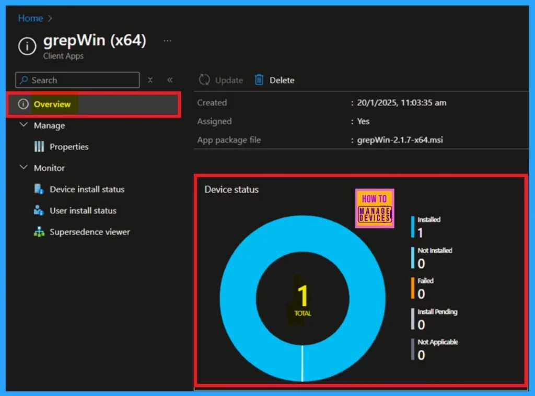Screen dimensions: 535x396
Task: Click the Created date value
Action: click(402, 103)
